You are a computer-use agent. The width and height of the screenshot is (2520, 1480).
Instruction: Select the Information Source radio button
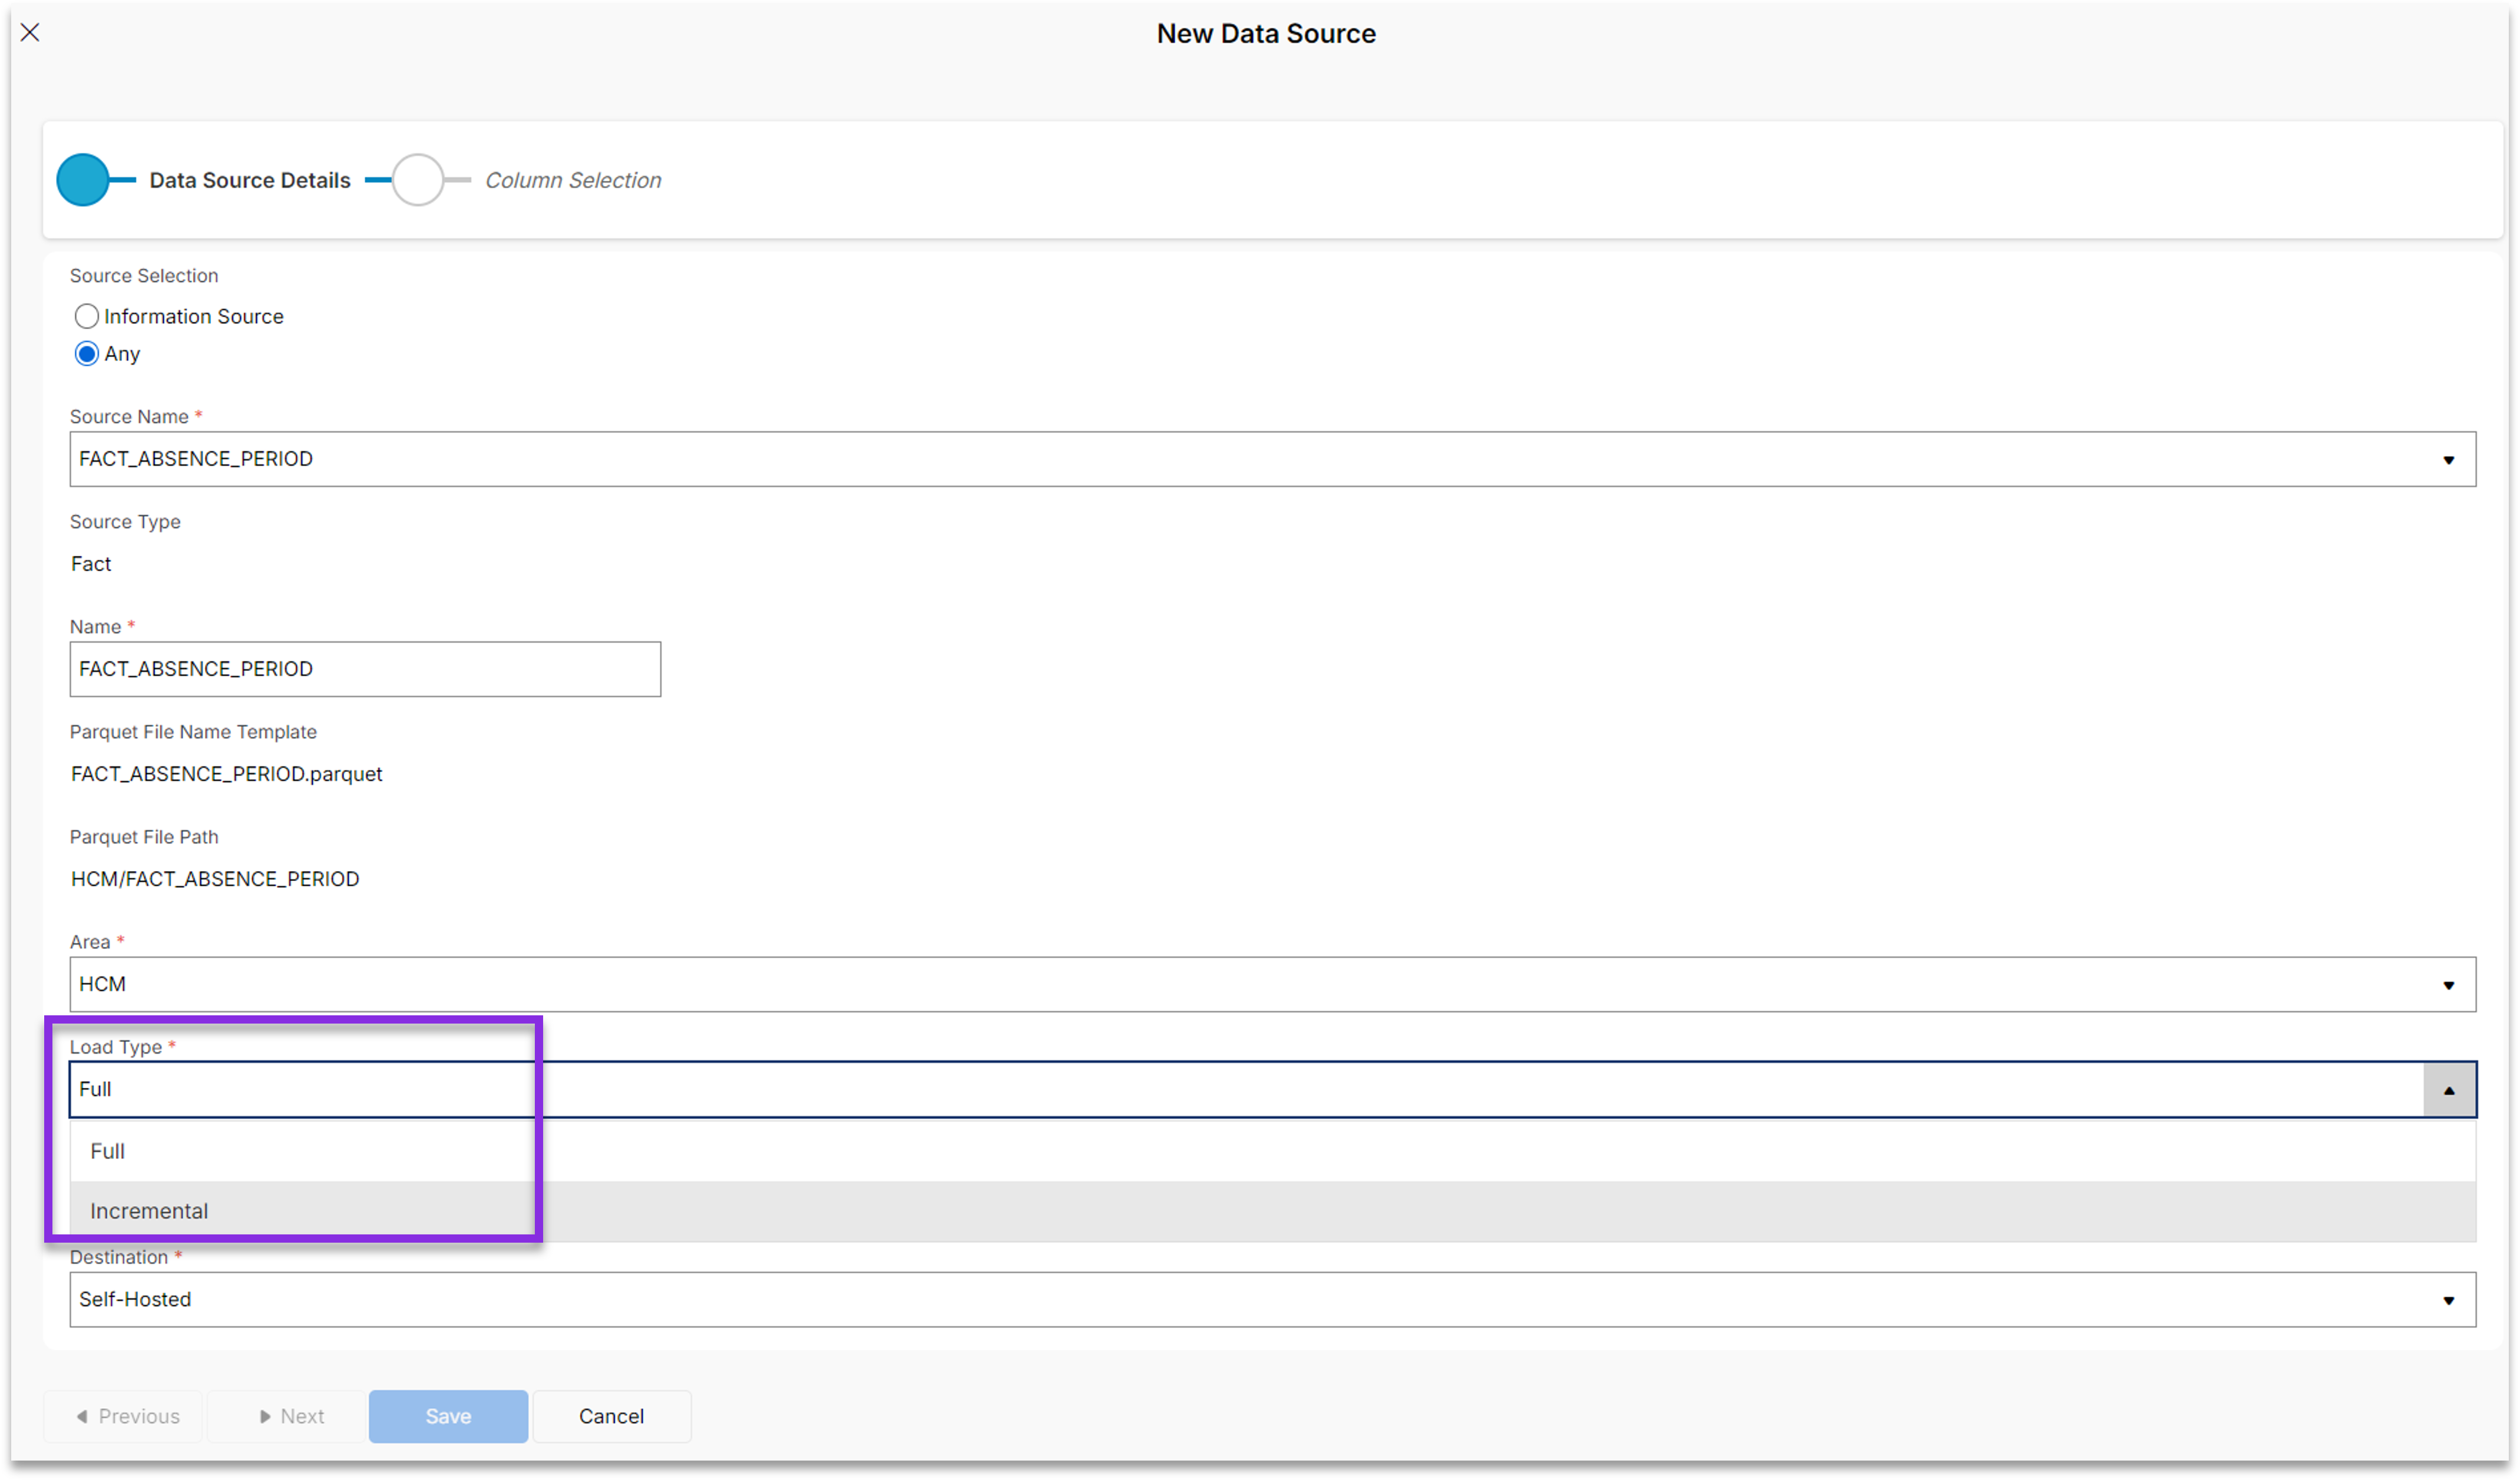click(86, 316)
